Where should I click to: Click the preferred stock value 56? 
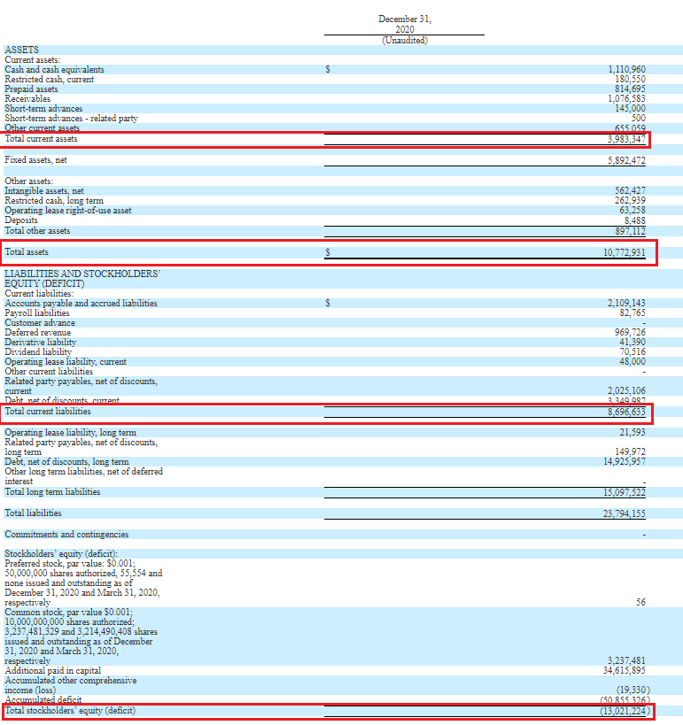click(640, 602)
